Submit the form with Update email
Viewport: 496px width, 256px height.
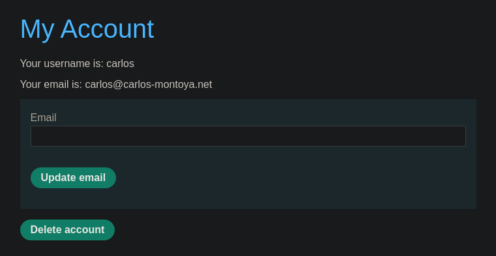click(73, 178)
